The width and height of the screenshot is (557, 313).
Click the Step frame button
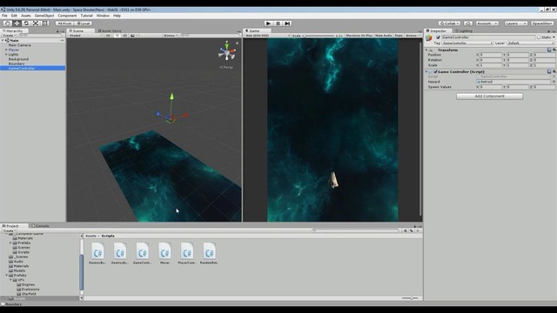pyautogui.click(x=288, y=23)
